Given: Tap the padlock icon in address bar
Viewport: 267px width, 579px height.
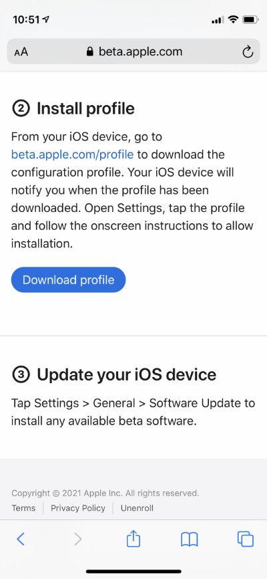Looking at the screenshot, I should click(x=89, y=51).
